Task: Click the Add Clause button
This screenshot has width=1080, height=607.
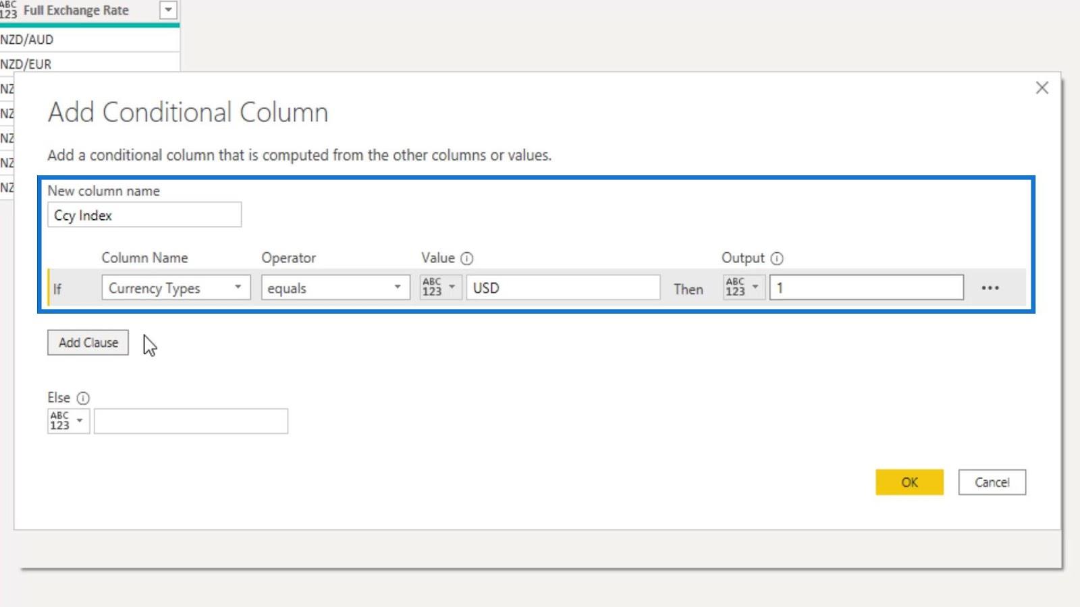Action: click(x=88, y=343)
